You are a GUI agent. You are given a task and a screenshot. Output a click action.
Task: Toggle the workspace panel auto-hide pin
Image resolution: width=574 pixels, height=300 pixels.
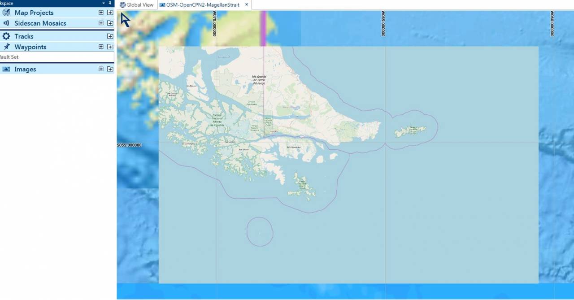point(110,3)
